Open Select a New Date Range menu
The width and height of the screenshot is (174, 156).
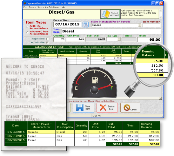48,7
